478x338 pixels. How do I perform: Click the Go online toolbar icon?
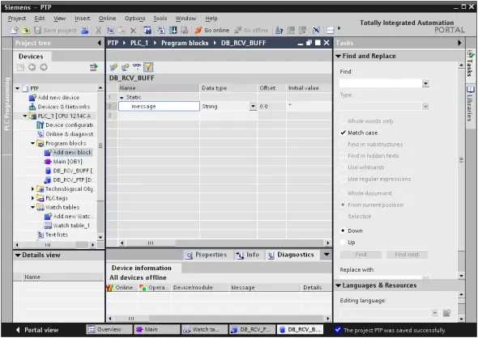coord(198,30)
